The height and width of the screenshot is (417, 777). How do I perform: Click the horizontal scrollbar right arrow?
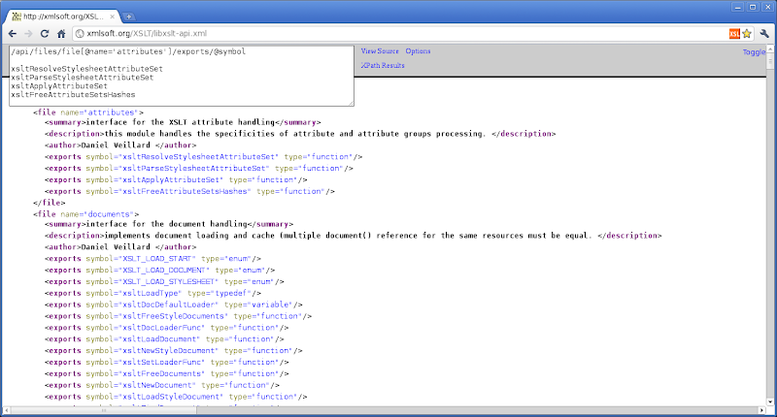[x=762, y=410]
